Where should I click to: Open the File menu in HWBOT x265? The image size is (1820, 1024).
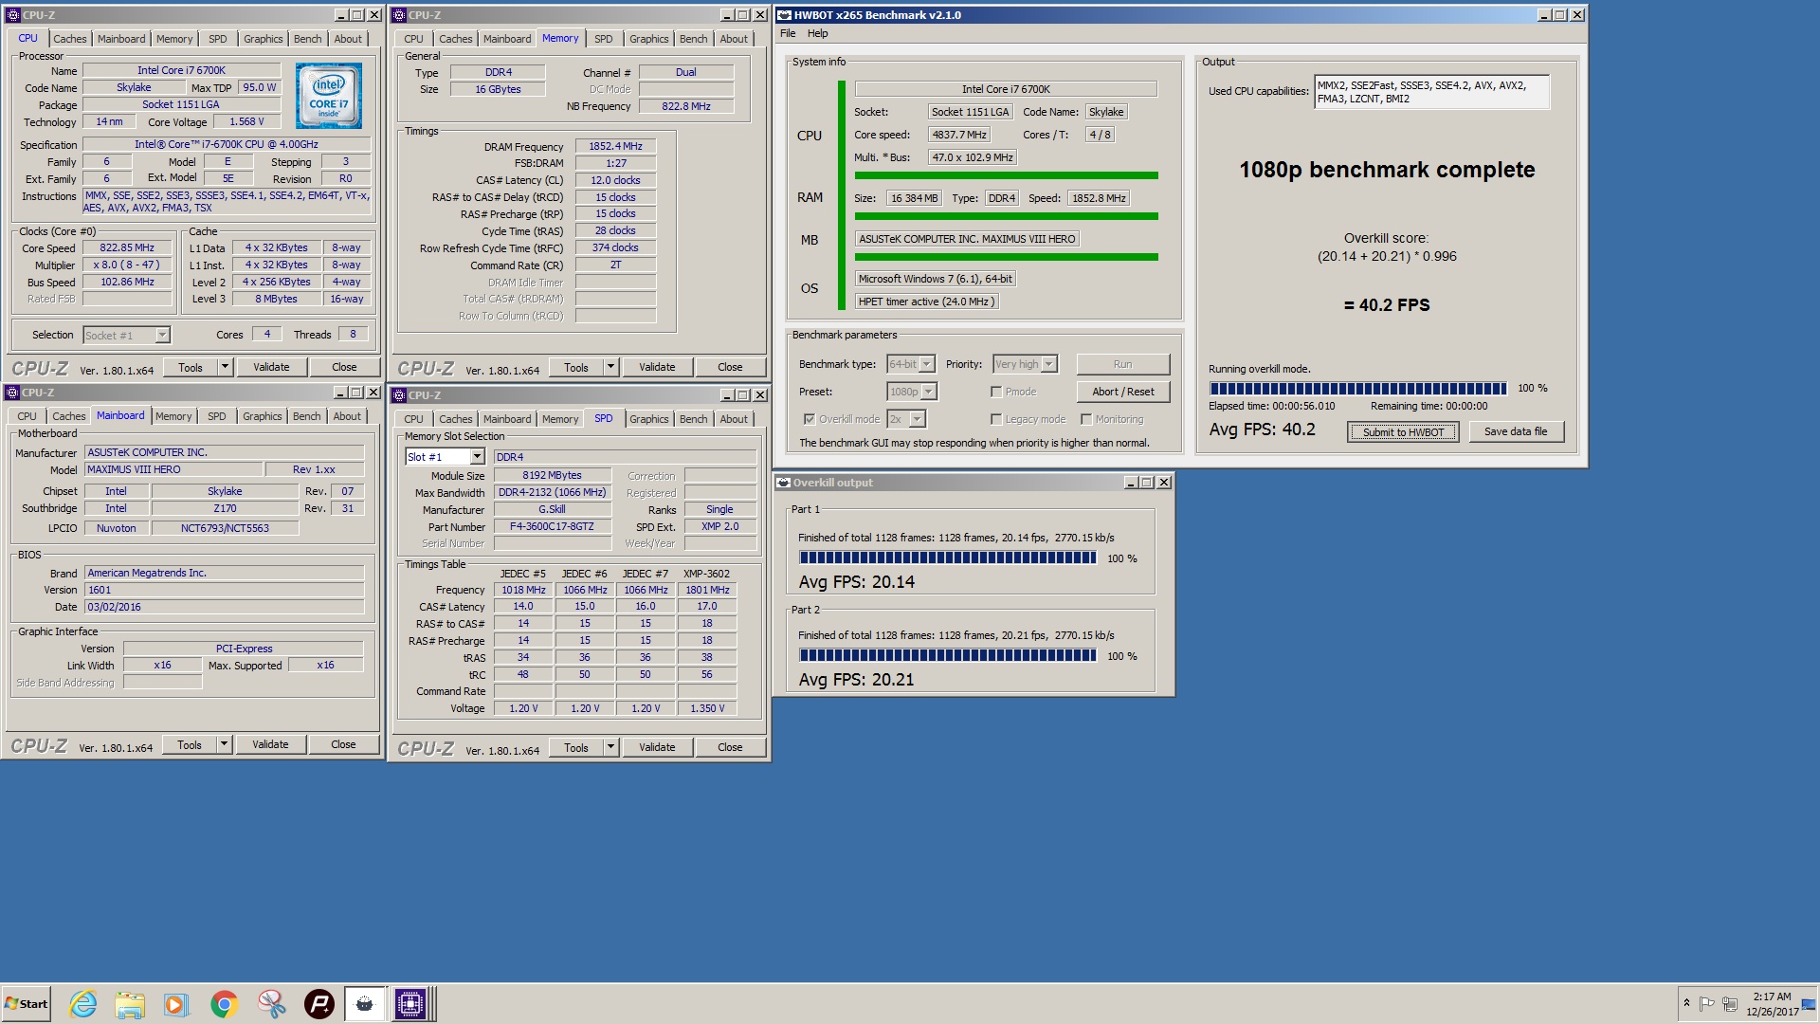[788, 33]
